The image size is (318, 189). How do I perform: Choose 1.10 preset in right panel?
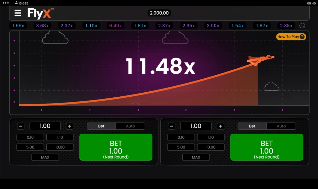tap(211, 137)
